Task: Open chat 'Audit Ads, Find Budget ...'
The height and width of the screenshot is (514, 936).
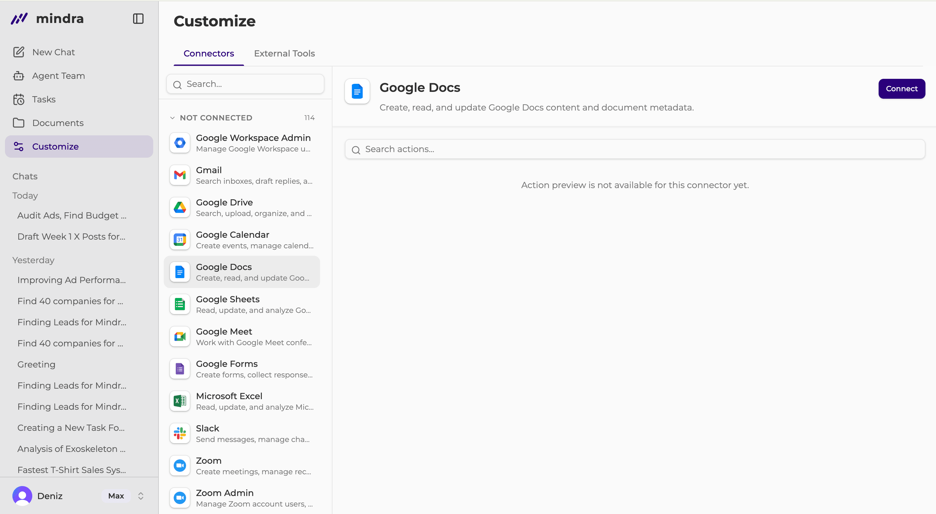Action: coord(72,215)
